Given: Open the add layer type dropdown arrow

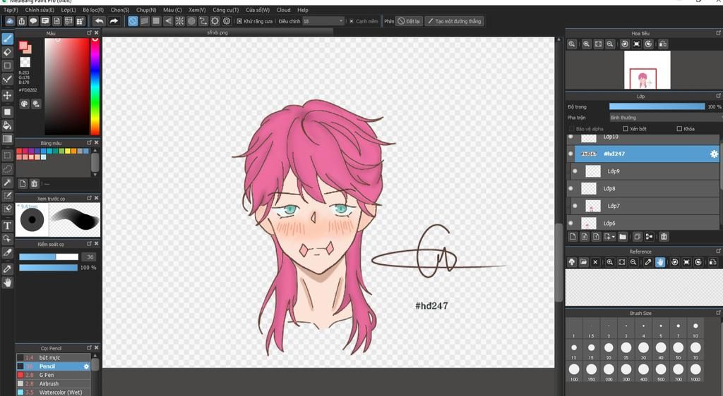Looking at the screenshot, I should coord(613,237).
